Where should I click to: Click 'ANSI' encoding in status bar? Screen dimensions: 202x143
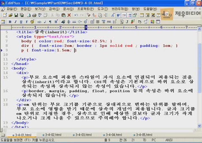[x=169, y=140]
